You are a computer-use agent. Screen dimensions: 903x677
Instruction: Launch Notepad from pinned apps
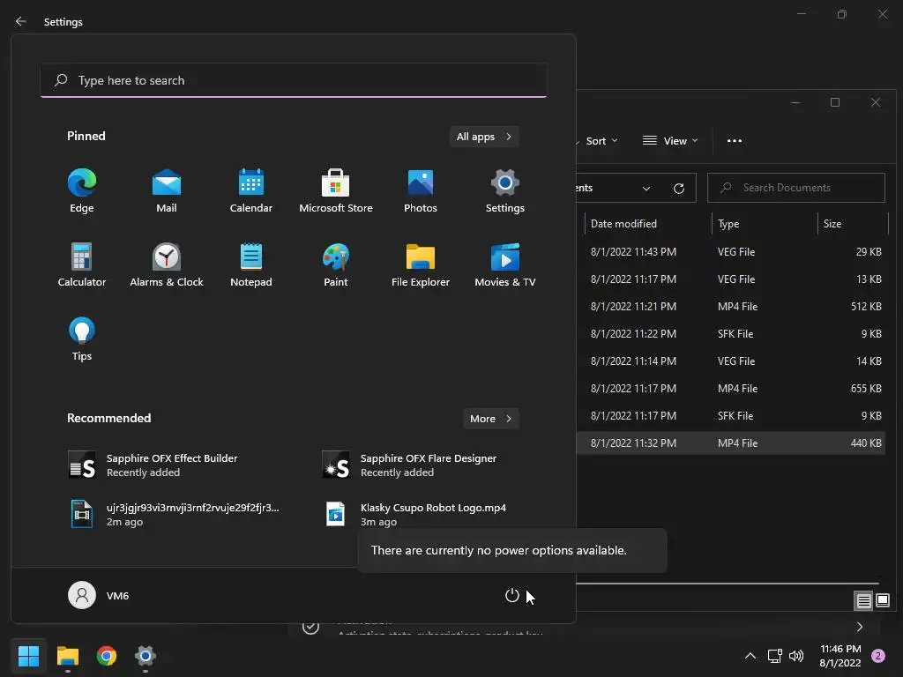coord(251,265)
